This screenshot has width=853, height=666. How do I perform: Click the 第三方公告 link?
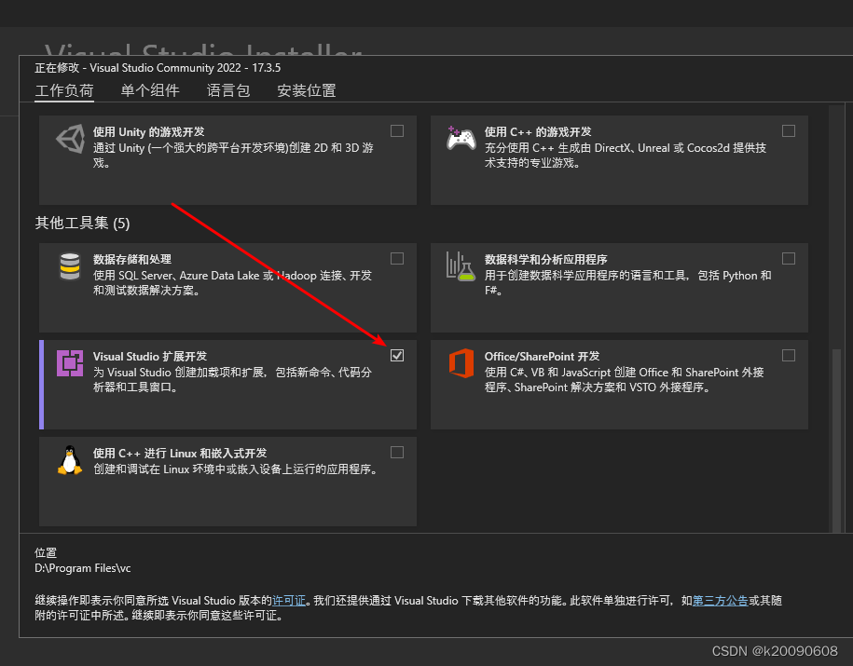pos(720,600)
